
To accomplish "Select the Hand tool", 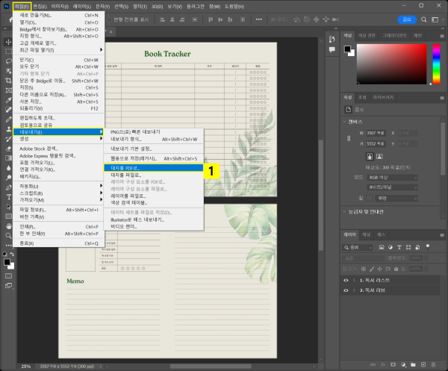I will (x=8, y=226).
